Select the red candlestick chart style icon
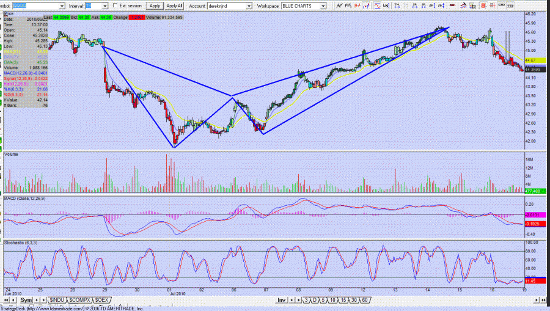This screenshot has height=311, width=550. [357, 5]
